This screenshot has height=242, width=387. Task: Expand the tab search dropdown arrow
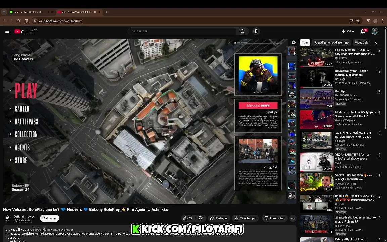click(4, 12)
